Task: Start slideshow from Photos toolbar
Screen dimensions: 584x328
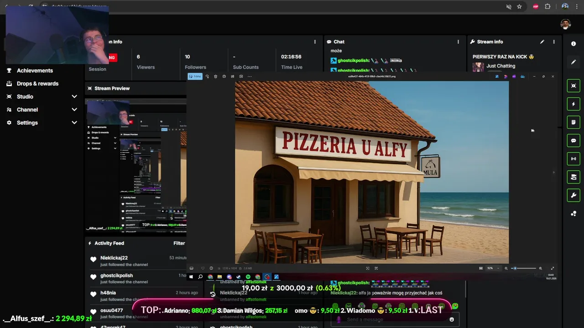Action: click(x=241, y=77)
